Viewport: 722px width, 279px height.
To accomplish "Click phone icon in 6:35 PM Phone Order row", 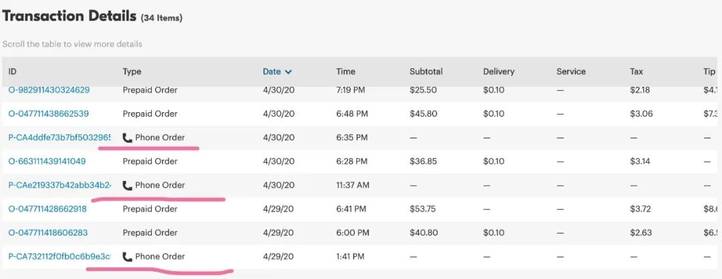I will click(128, 137).
